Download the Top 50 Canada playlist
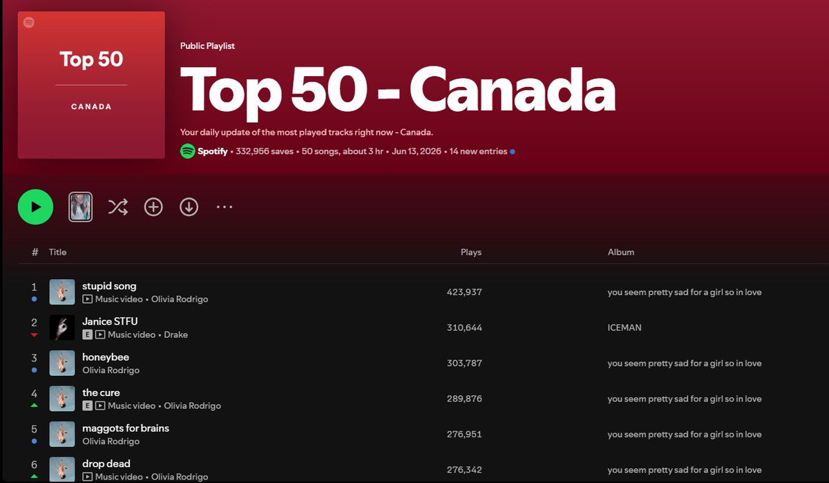Viewport: 829px width, 483px height. [189, 207]
